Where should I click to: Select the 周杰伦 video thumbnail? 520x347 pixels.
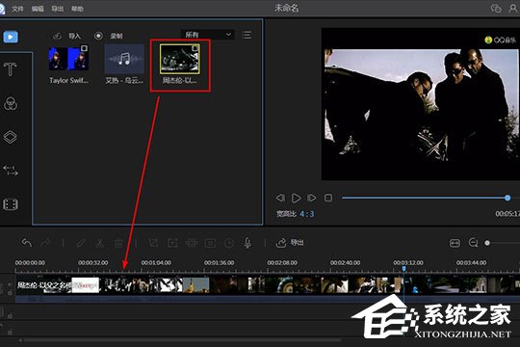click(180, 59)
